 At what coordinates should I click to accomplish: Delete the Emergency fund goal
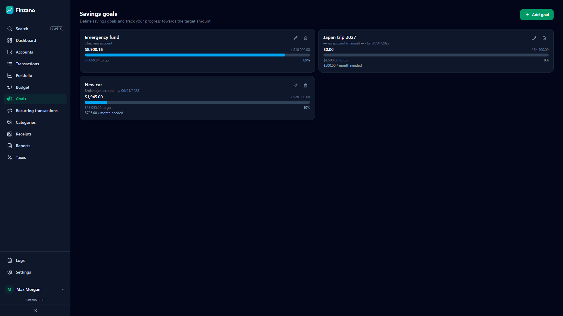click(306, 38)
